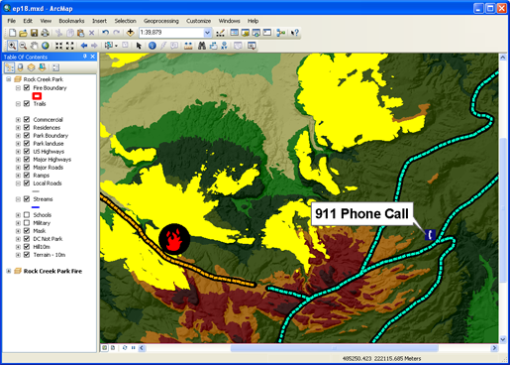
Task: Close the Table Of Contents panel
Action: click(x=93, y=57)
